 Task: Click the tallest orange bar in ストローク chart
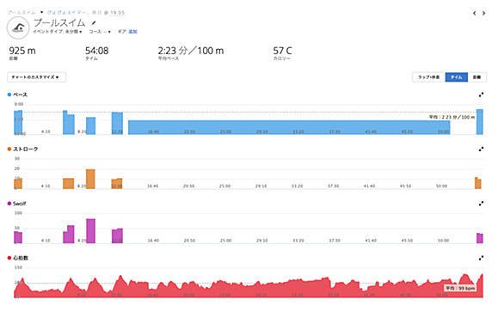pos(90,179)
